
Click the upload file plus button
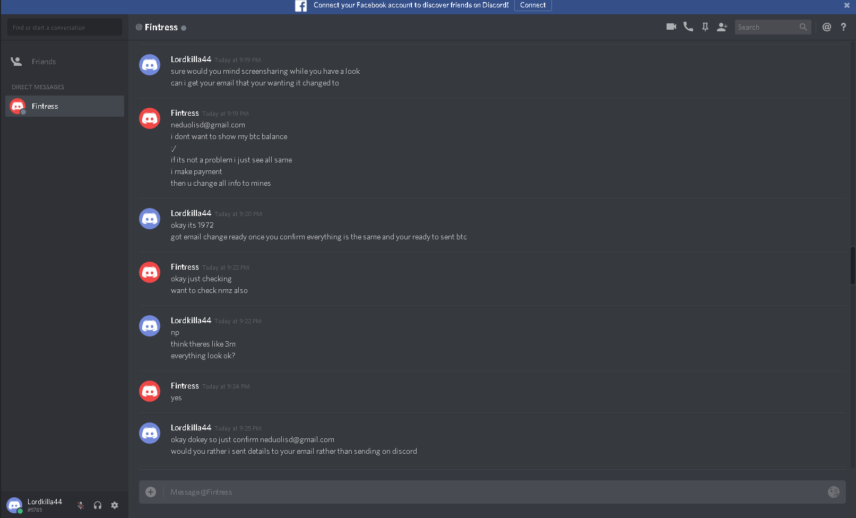(151, 492)
